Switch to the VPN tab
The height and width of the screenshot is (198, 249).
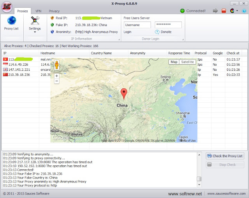coord(39,11)
